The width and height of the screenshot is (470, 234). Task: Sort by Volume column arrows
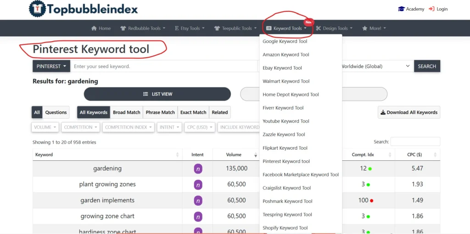click(x=256, y=155)
